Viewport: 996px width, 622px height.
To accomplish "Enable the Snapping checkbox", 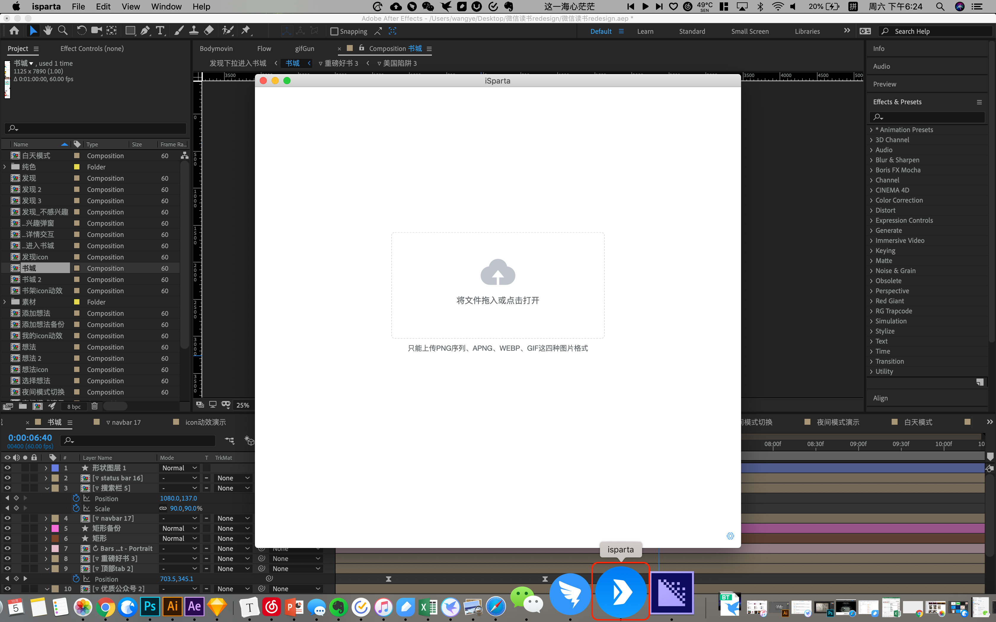I will click(334, 31).
